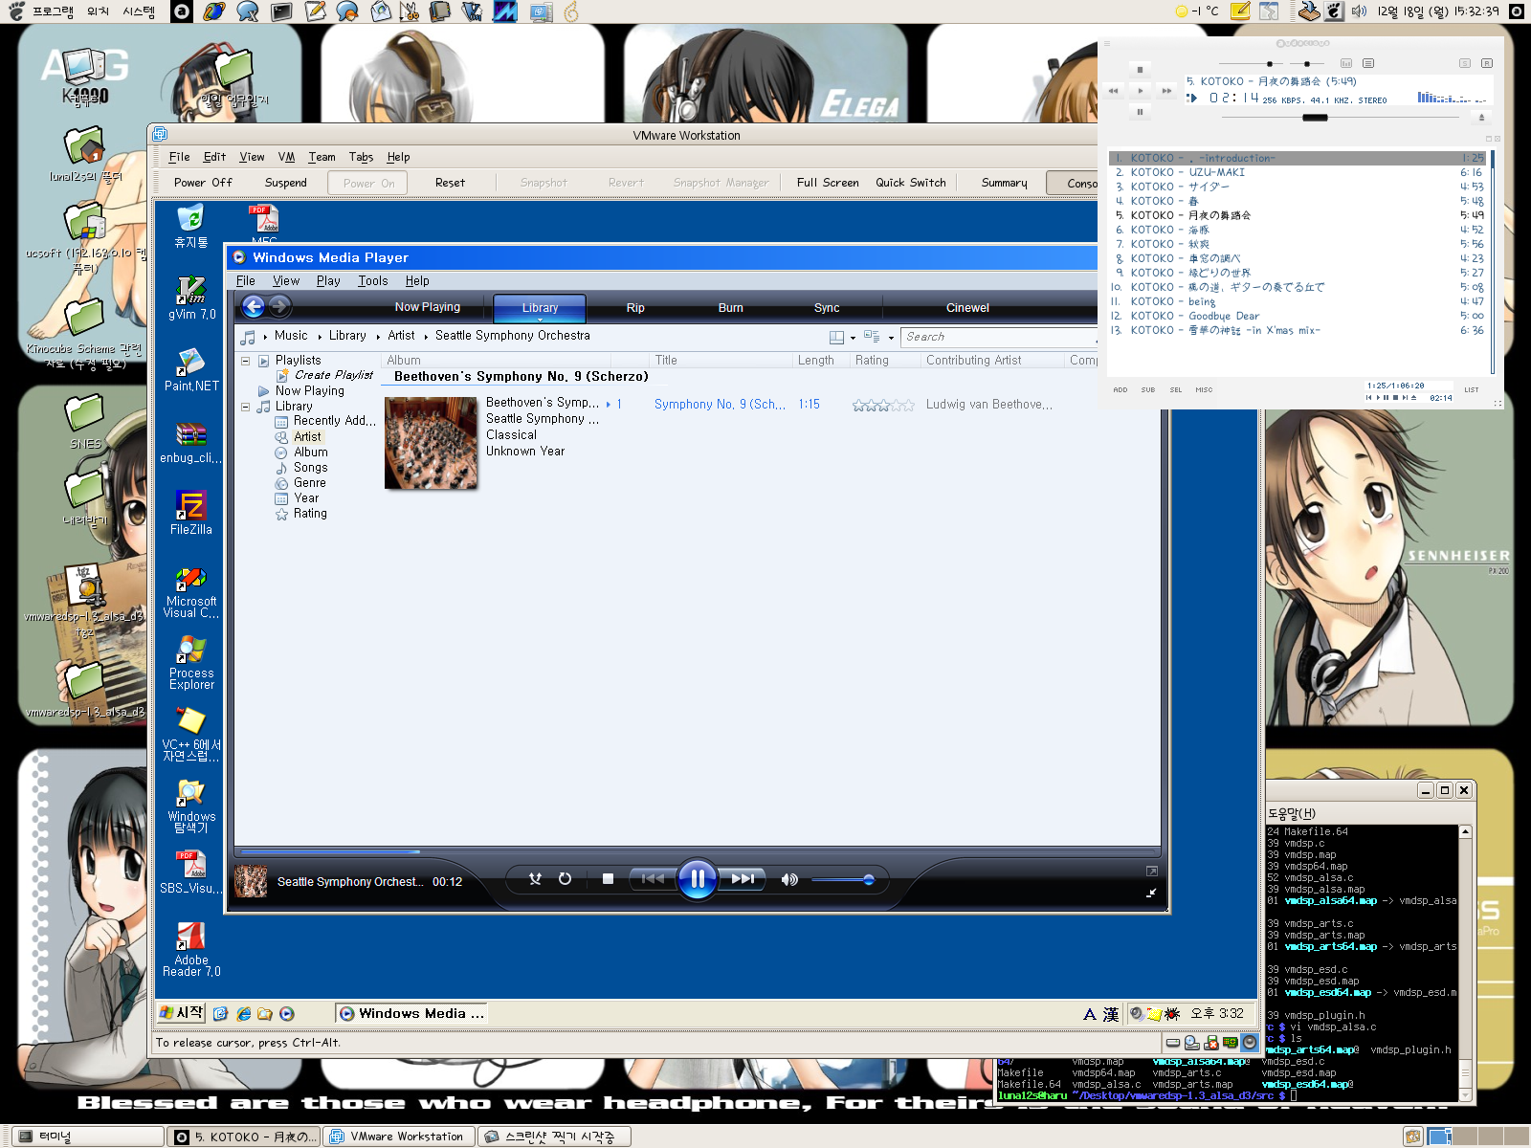Image resolution: width=1531 pixels, height=1148 pixels.
Task: Open Adobe Reader 7.0 desktop icon
Action: point(191,948)
